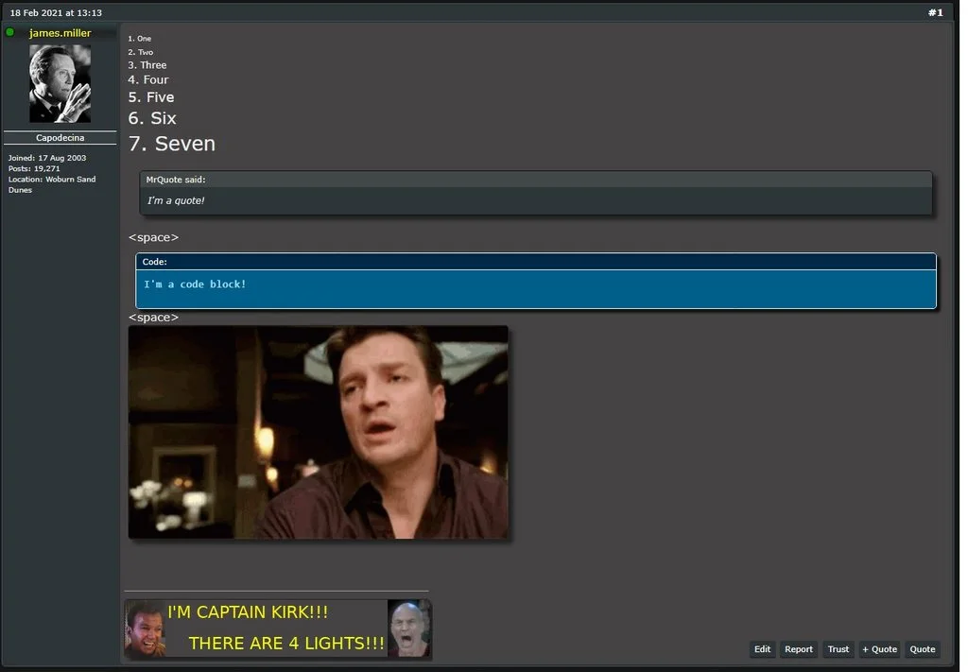Click the '<space>' text below the code block
The height and width of the screenshot is (672, 968).
[x=153, y=318]
